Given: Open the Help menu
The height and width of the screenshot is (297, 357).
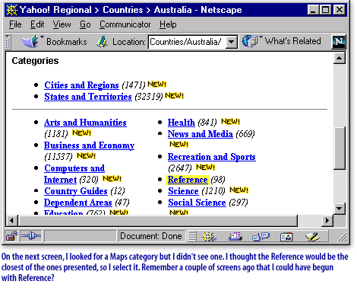Looking at the screenshot, I should (x=168, y=24).
